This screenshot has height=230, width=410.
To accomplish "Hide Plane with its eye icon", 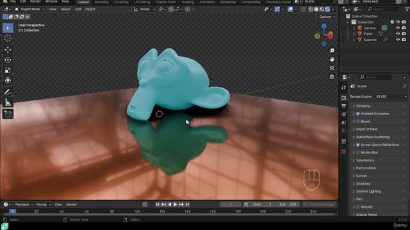I will [x=398, y=34].
